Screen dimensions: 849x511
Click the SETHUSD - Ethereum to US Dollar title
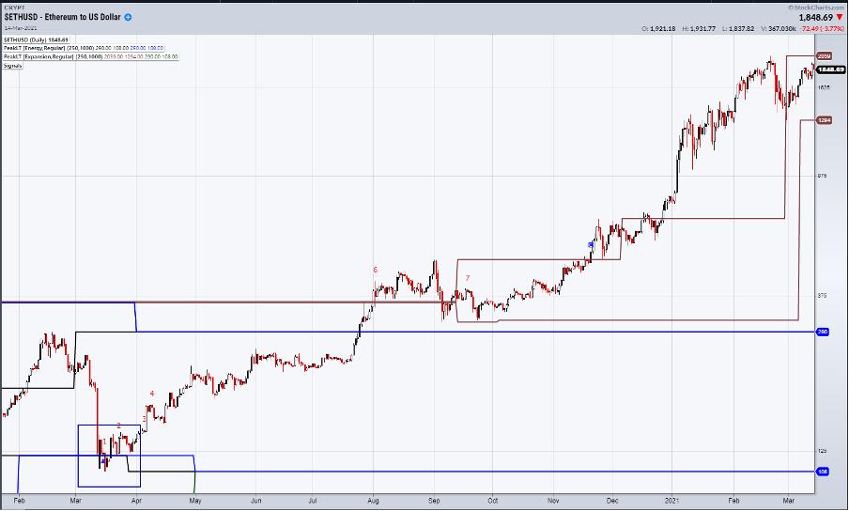[x=62, y=17]
